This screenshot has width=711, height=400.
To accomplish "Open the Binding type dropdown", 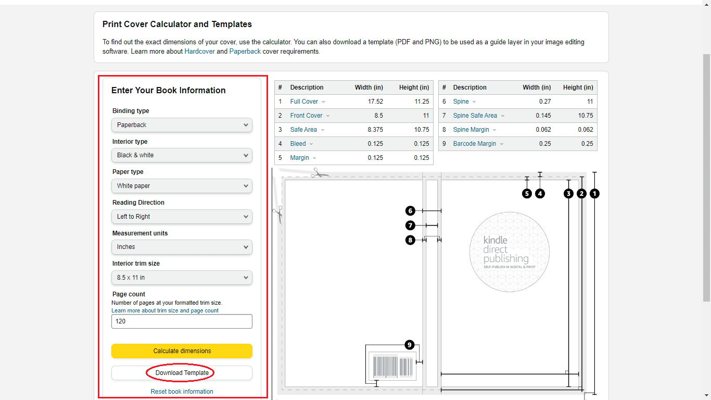I will click(x=182, y=125).
